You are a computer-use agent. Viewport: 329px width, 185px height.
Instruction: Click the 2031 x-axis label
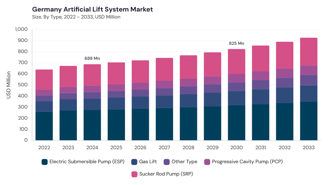pyautogui.click(x=261, y=148)
